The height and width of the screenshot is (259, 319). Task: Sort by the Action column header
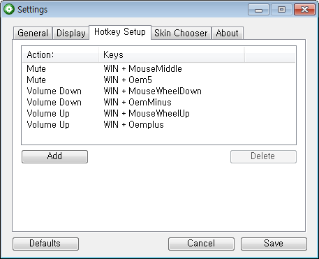(x=61, y=54)
